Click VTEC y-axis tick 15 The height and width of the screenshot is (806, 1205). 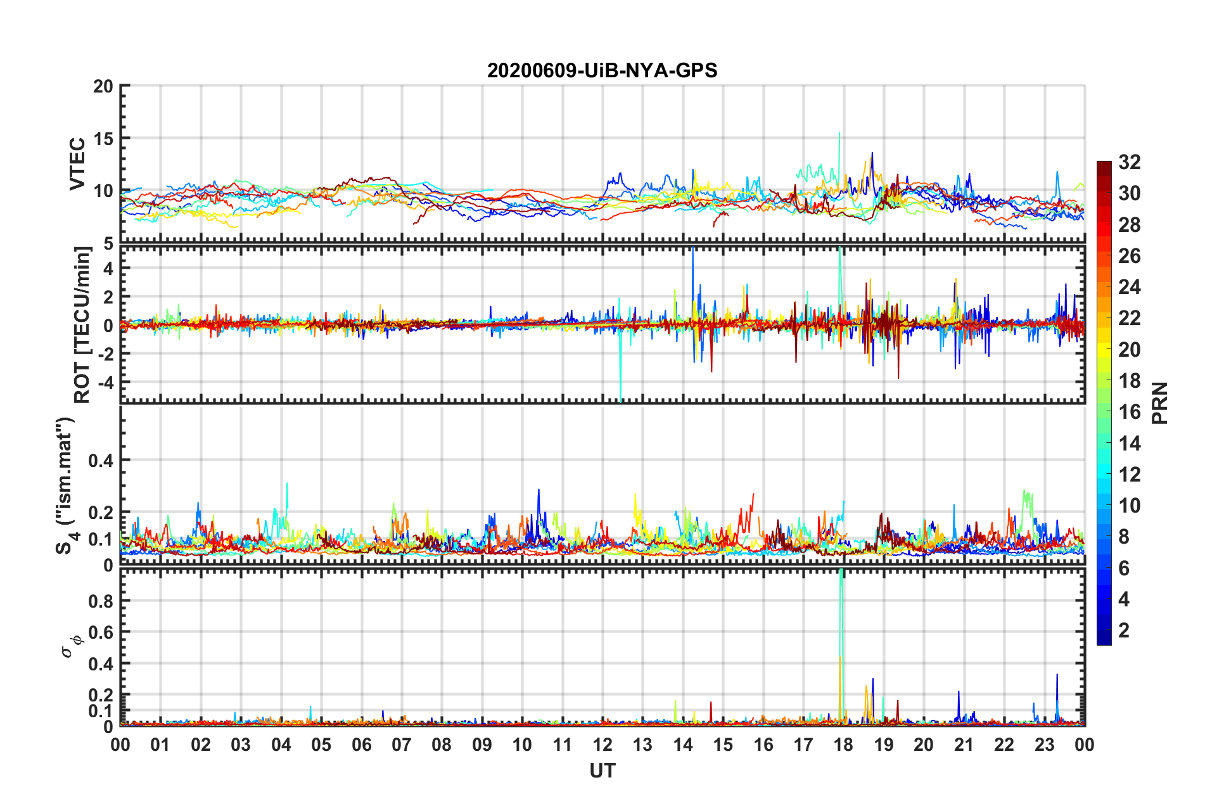click(x=104, y=138)
